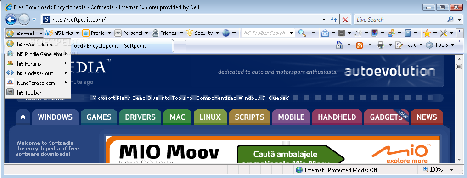Open hi5 Codes Group submenu

coord(38,73)
